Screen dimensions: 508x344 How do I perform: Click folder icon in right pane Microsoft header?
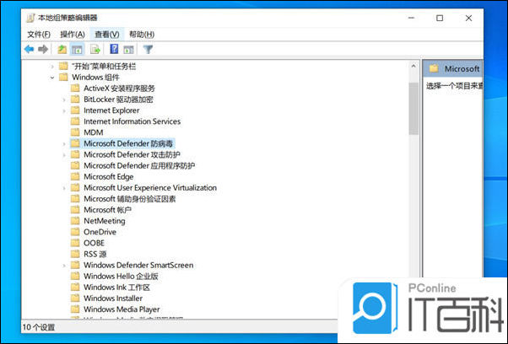[x=434, y=68]
